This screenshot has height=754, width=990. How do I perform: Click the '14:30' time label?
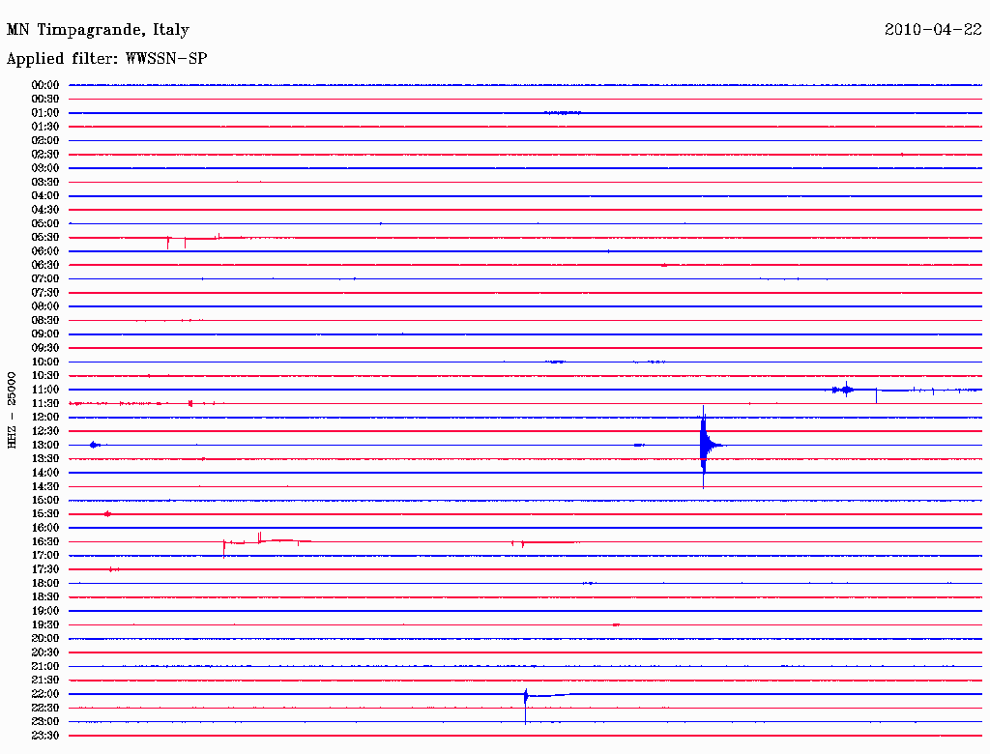pos(45,486)
